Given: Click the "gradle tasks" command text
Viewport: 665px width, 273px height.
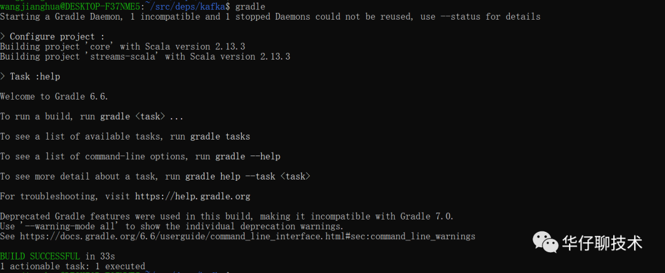Looking at the screenshot, I should coord(220,136).
